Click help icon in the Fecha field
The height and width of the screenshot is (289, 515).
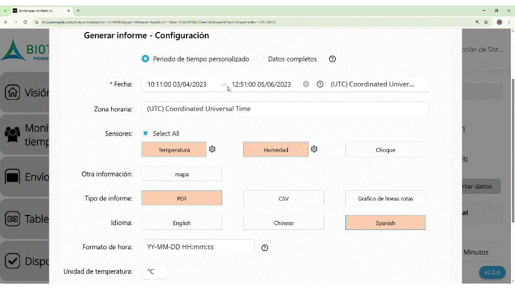(x=320, y=84)
